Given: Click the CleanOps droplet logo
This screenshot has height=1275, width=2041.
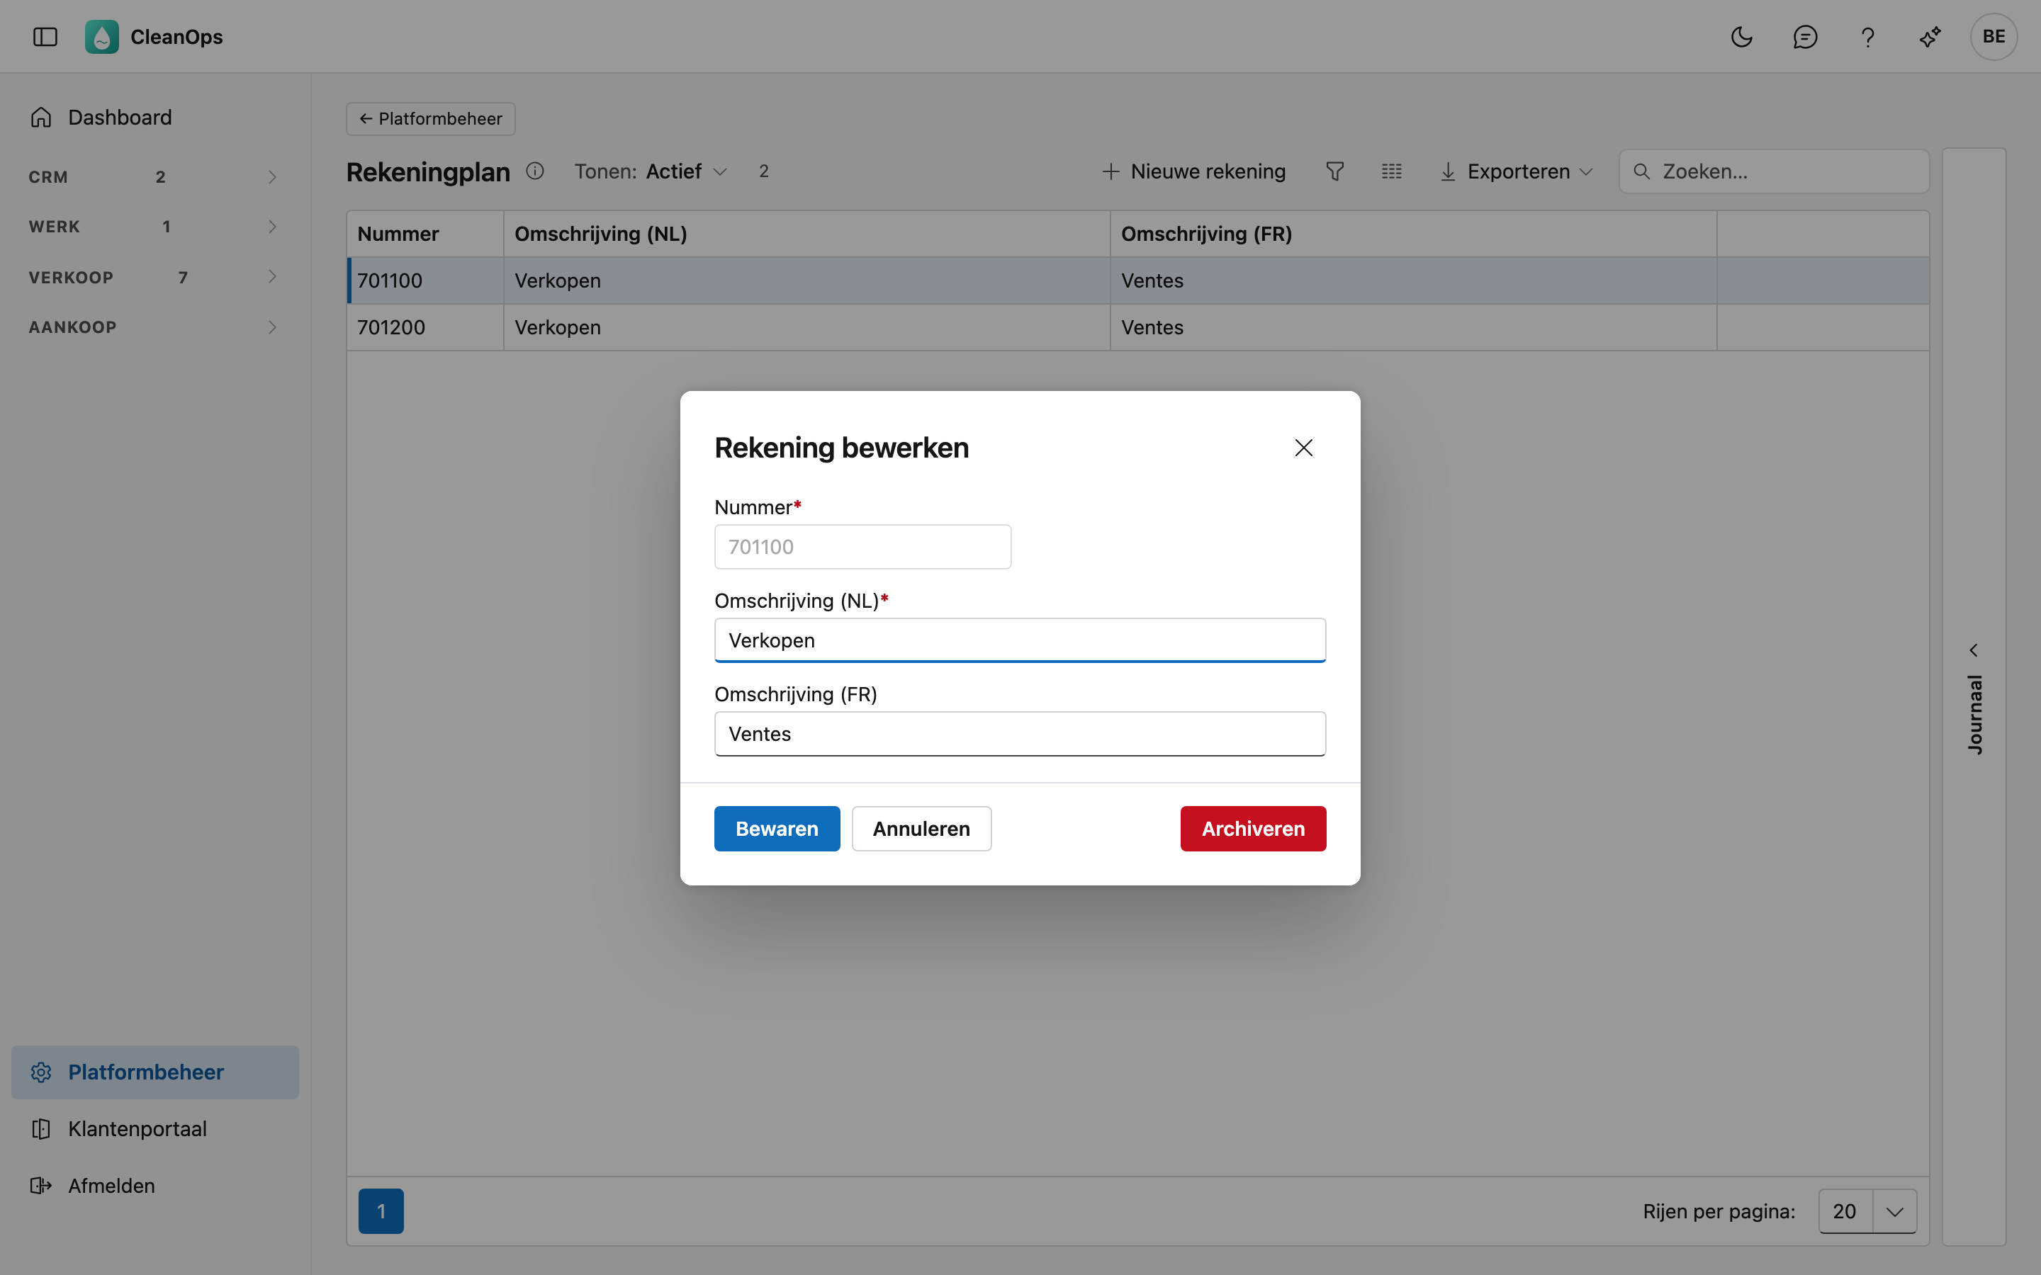Looking at the screenshot, I should (x=101, y=36).
